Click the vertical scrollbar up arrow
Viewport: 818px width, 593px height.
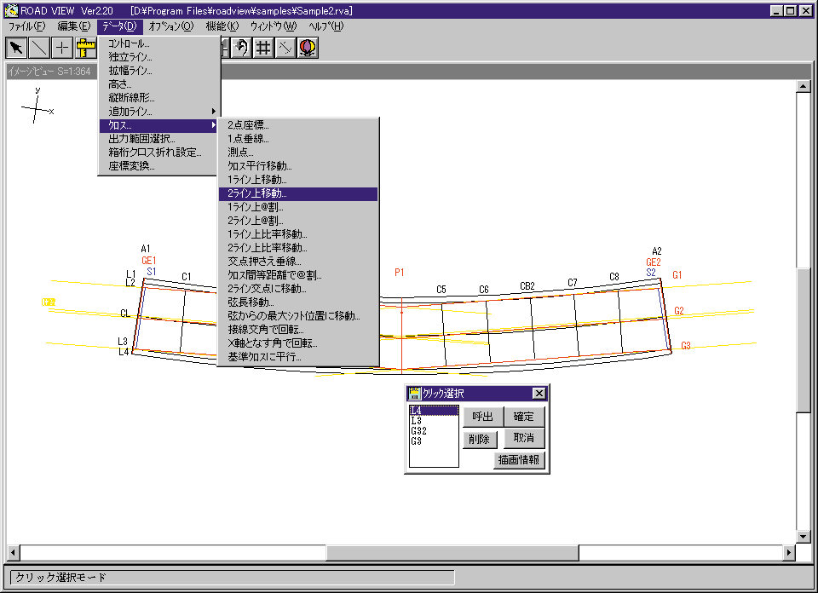[803, 87]
